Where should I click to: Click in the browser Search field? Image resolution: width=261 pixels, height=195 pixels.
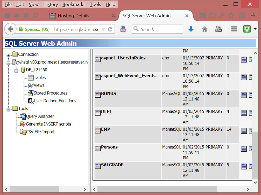coord(157,29)
